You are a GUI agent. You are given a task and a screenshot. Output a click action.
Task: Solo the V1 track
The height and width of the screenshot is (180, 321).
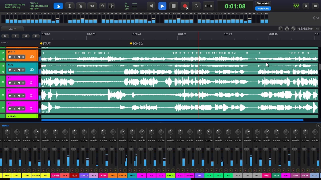point(14,83)
